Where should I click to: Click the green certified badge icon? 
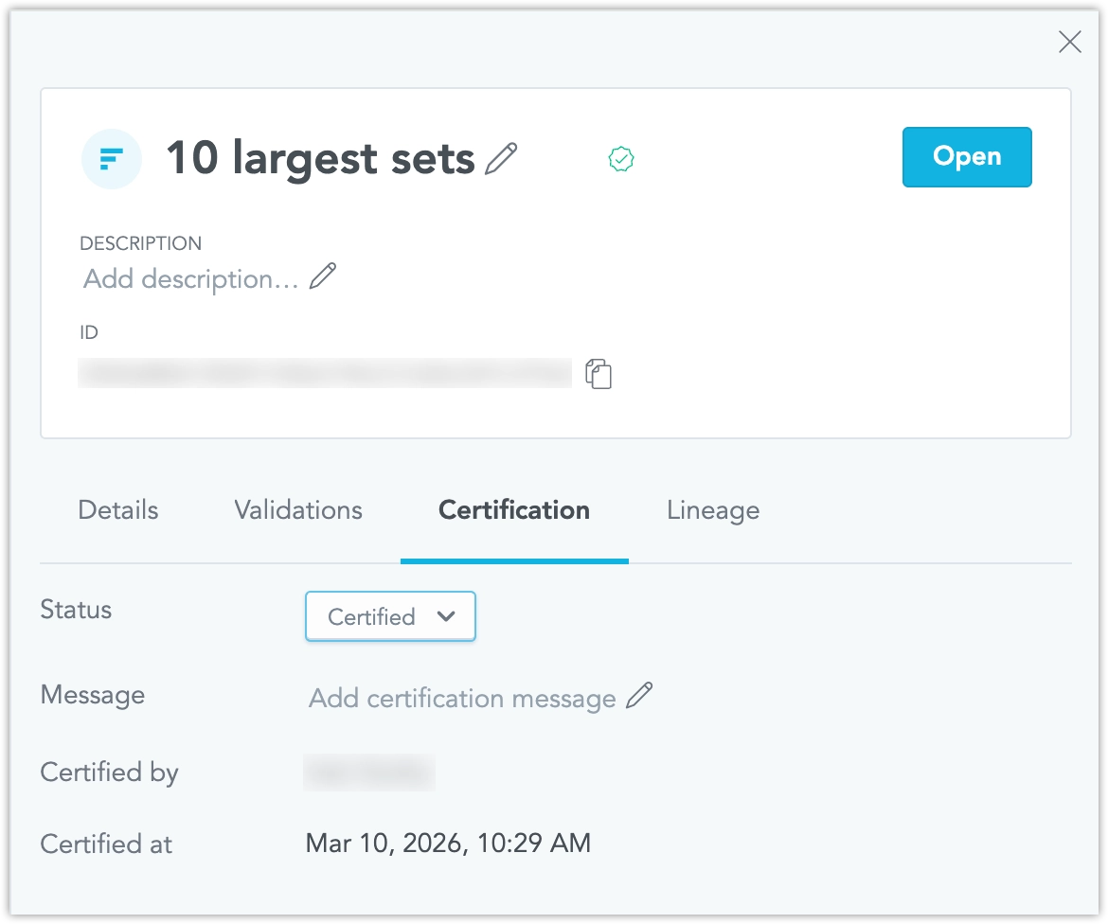621,160
